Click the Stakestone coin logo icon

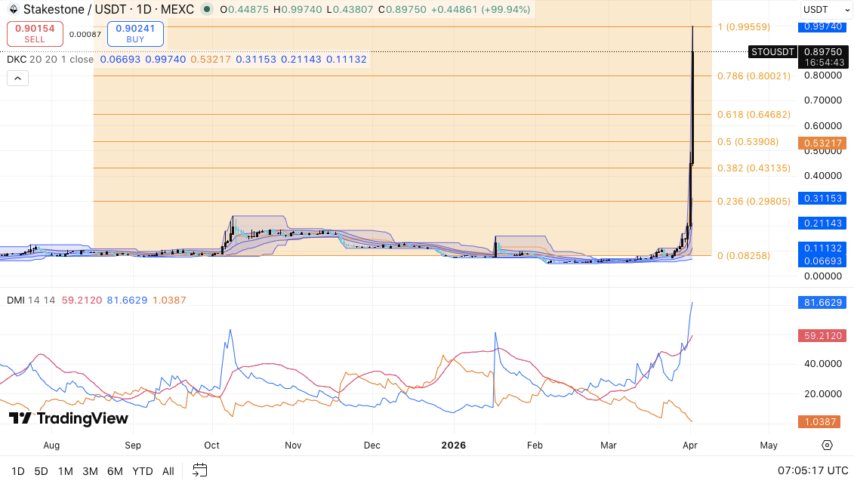[12, 10]
